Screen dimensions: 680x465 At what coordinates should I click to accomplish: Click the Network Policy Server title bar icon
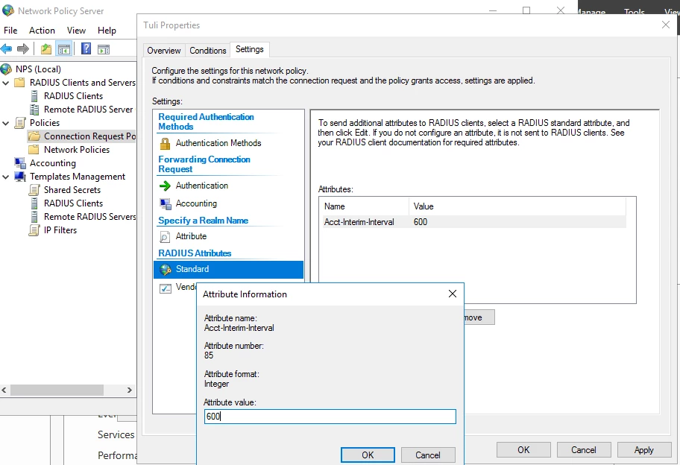click(8, 10)
